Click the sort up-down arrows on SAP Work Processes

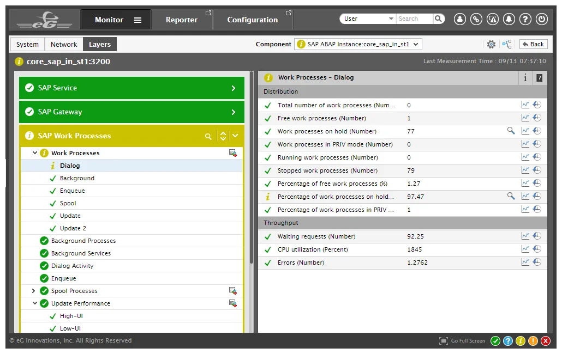tap(223, 136)
